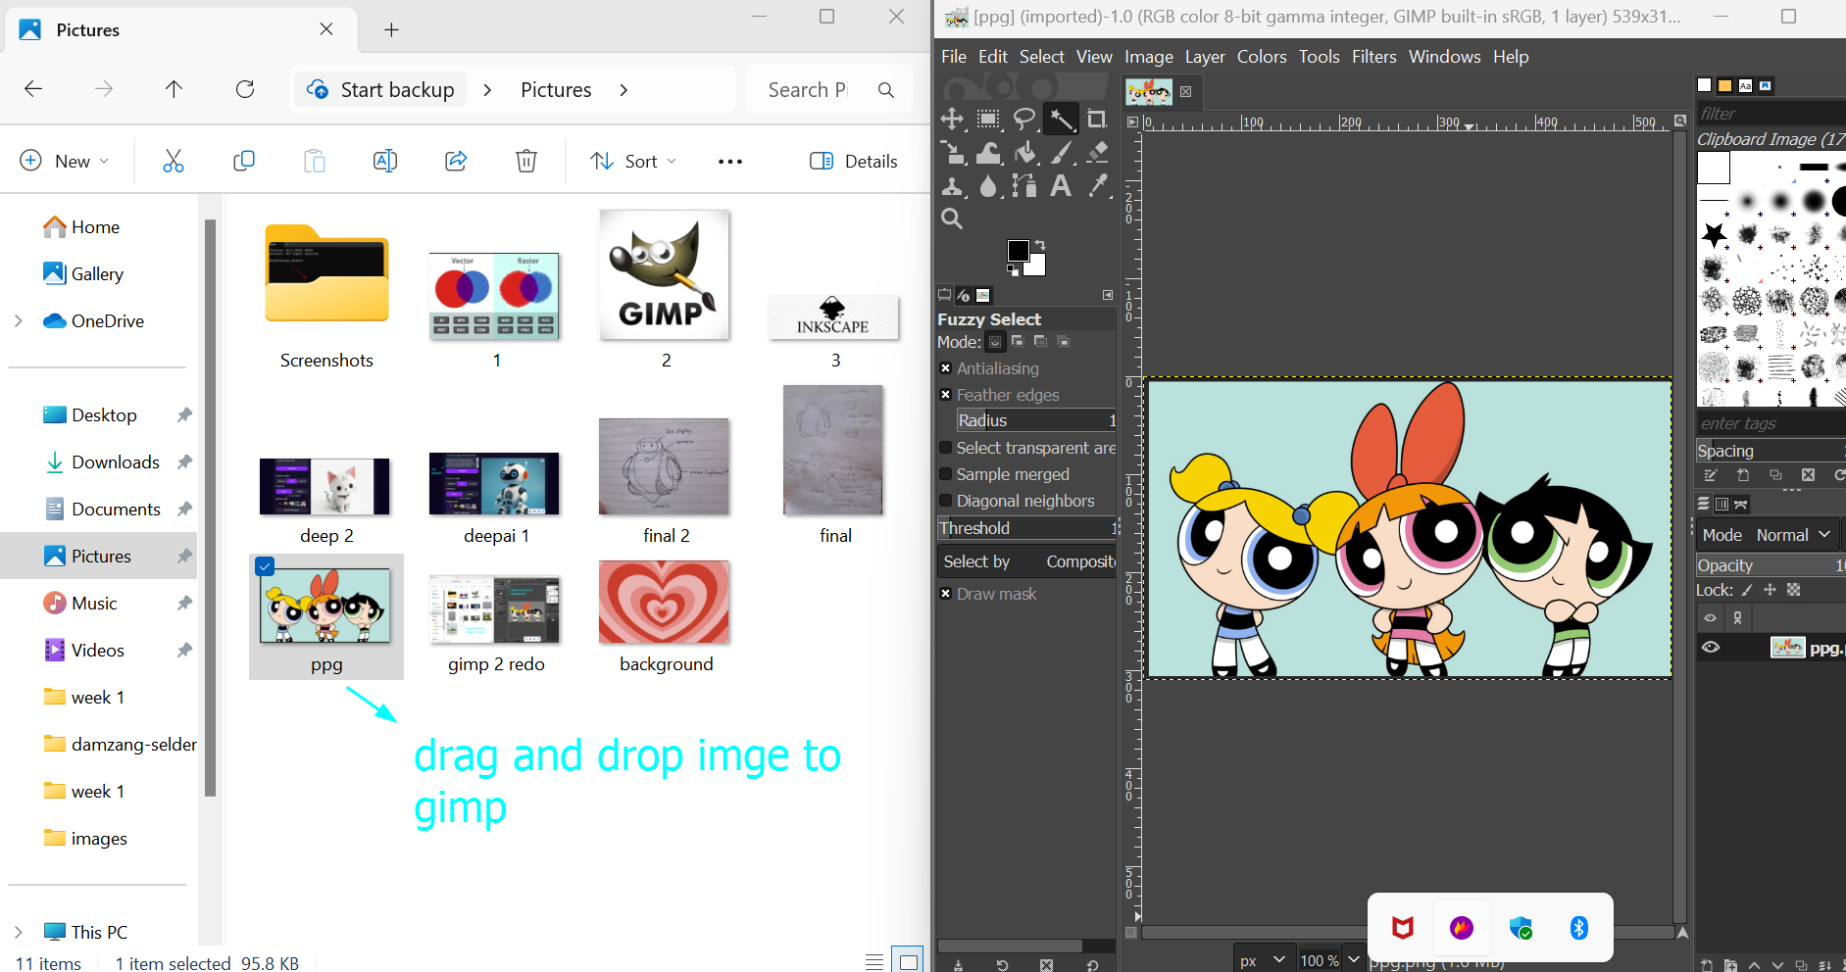Expand the OneDrive tree node
Screen dimensions: 1846x972
click(18, 321)
